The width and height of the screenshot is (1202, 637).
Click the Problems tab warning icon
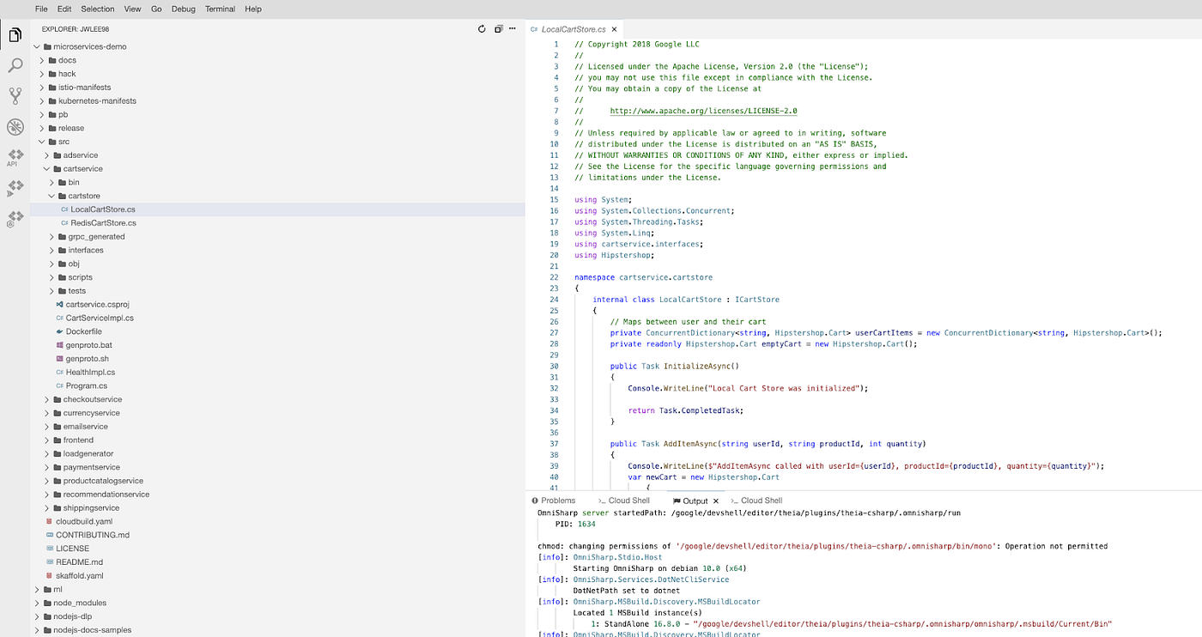point(534,500)
